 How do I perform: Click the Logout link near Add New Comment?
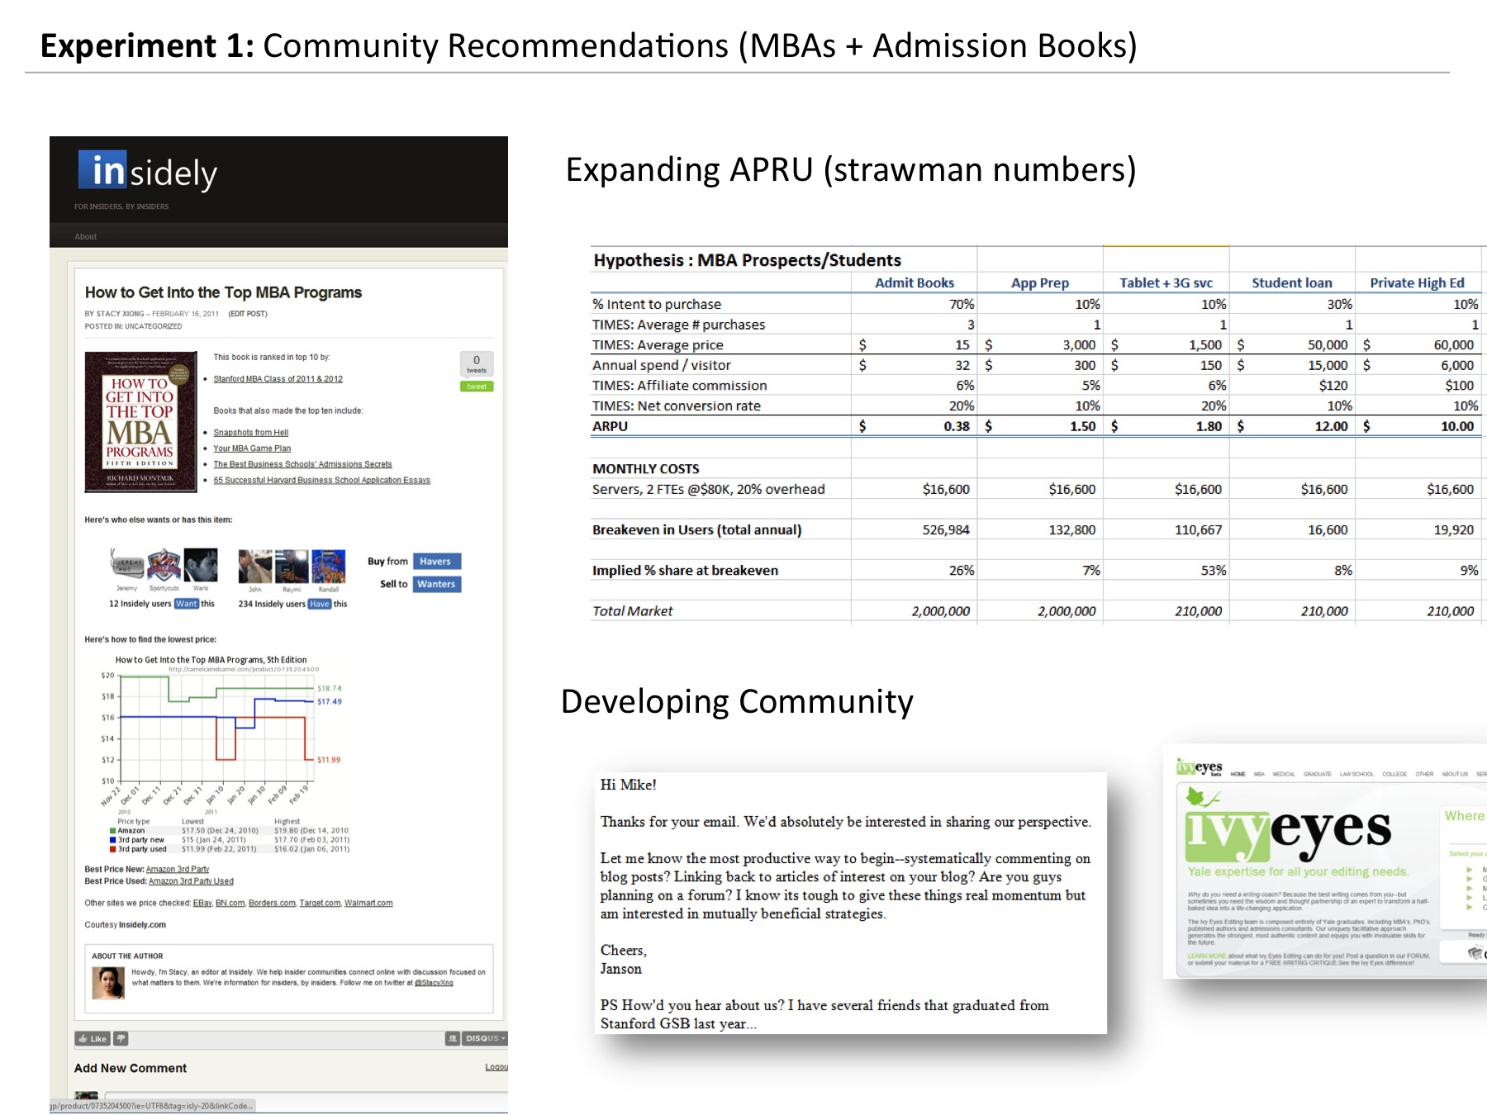[496, 1067]
